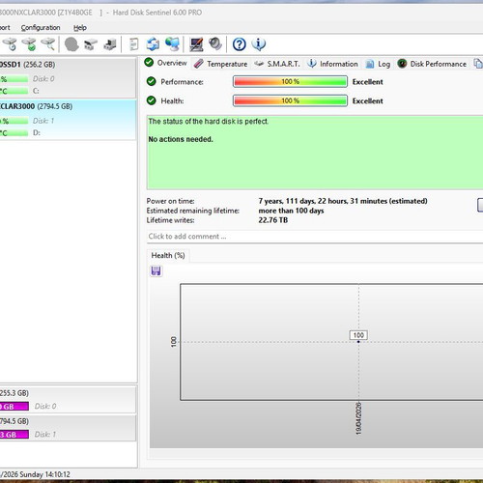Open the S.M.A.R.T. tab
483x483 pixels.
click(x=277, y=64)
